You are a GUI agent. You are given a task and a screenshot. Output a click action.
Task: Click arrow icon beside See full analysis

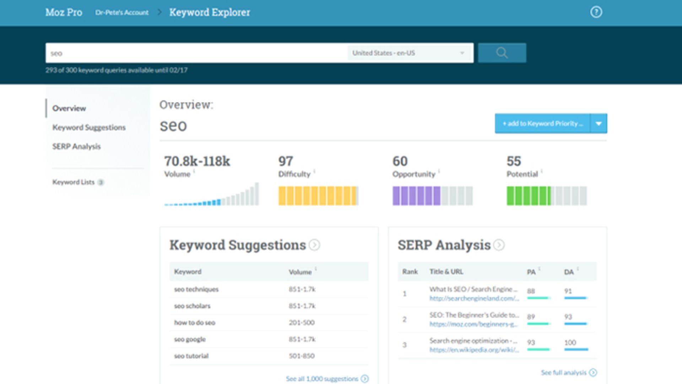[593, 372]
